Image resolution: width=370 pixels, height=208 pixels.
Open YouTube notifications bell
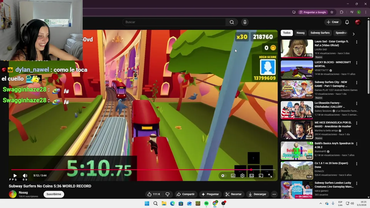click(347, 22)
